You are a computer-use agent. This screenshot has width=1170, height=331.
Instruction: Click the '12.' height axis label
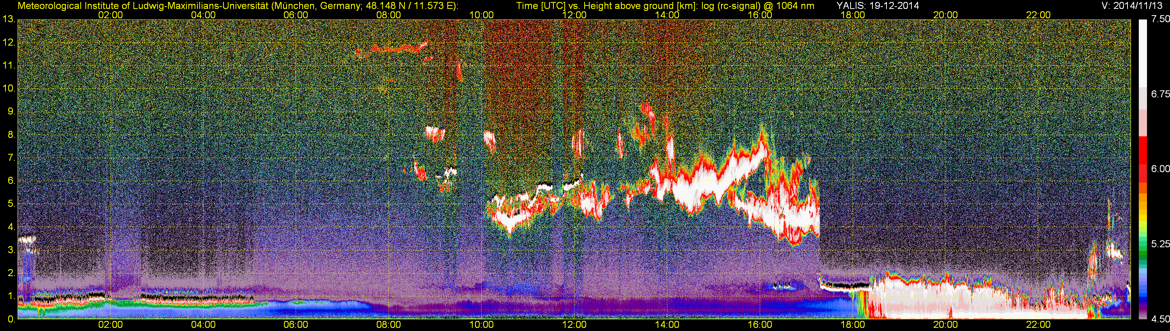[9, 42]
